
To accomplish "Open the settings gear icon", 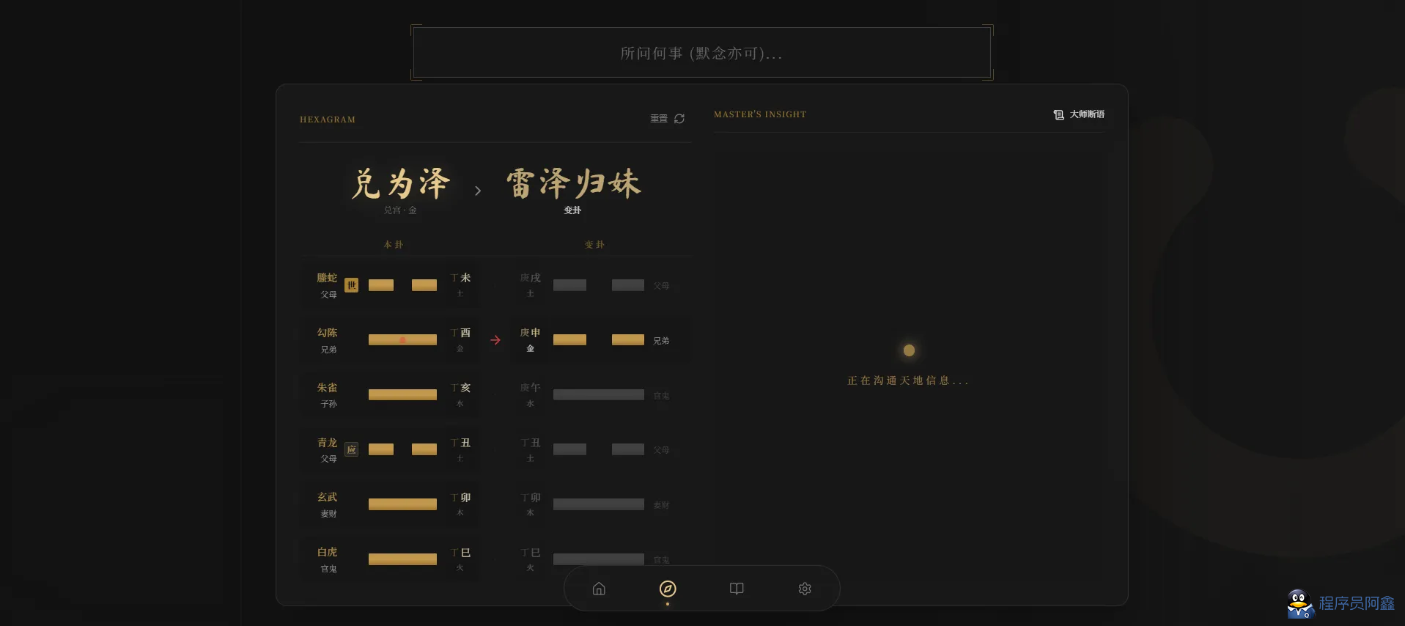I will (805, 589).
